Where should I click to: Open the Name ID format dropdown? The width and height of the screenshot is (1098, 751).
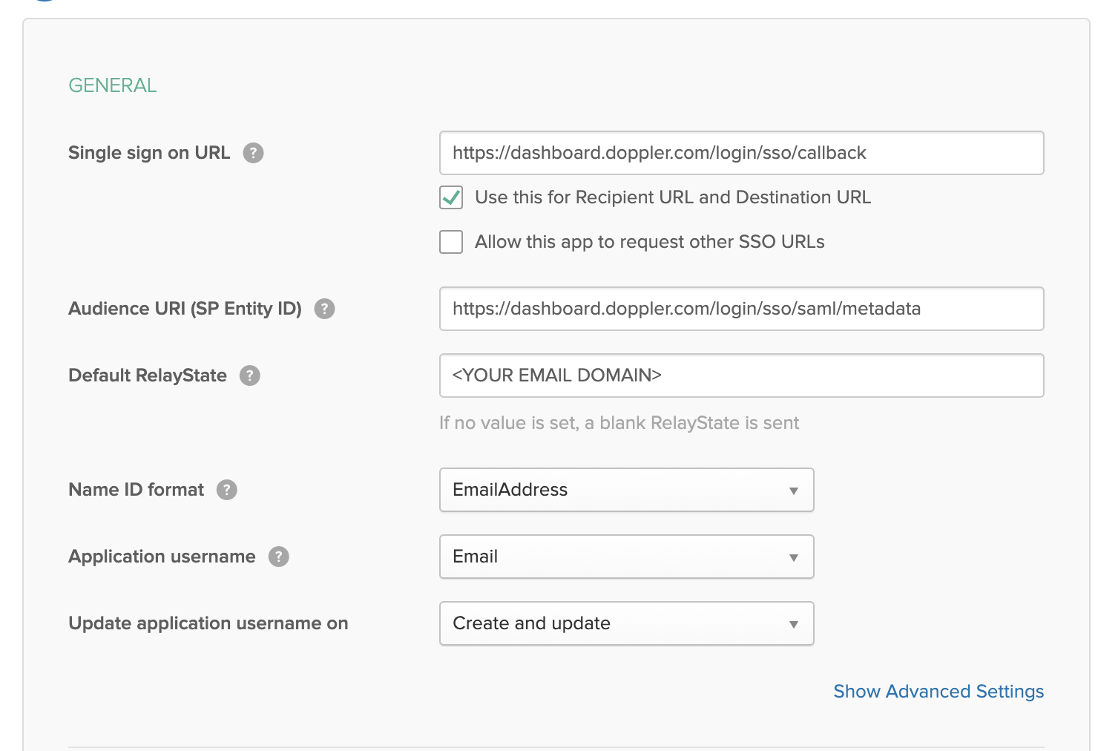coord(626,490)
